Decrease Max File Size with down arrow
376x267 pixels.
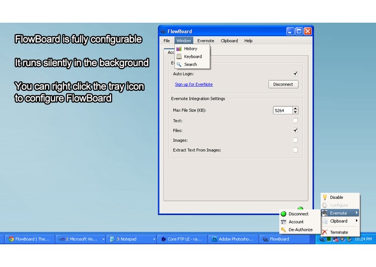coord(295,112)
